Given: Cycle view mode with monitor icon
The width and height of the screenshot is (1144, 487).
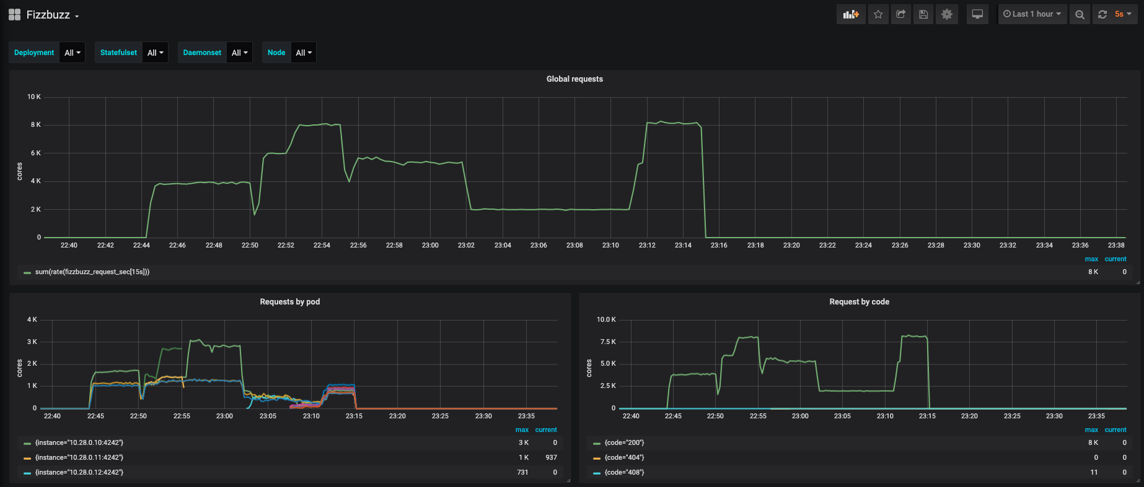Looking at the screenshot, I should tap(977, 14).
